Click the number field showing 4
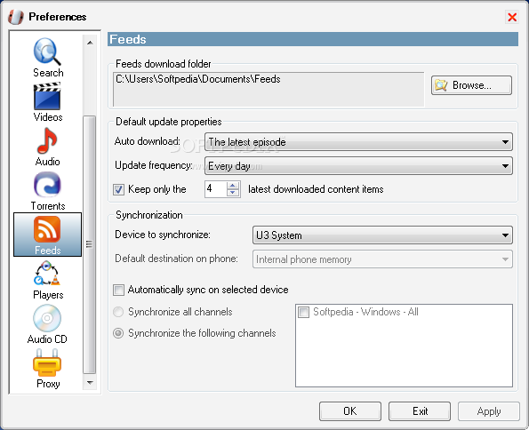Viewport: 529px width, 430px height. click(216, 189)
